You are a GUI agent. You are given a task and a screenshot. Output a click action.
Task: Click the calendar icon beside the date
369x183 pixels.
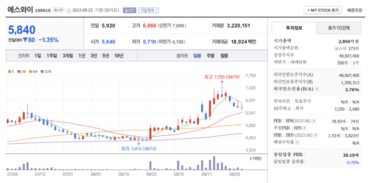coord(69,11)
